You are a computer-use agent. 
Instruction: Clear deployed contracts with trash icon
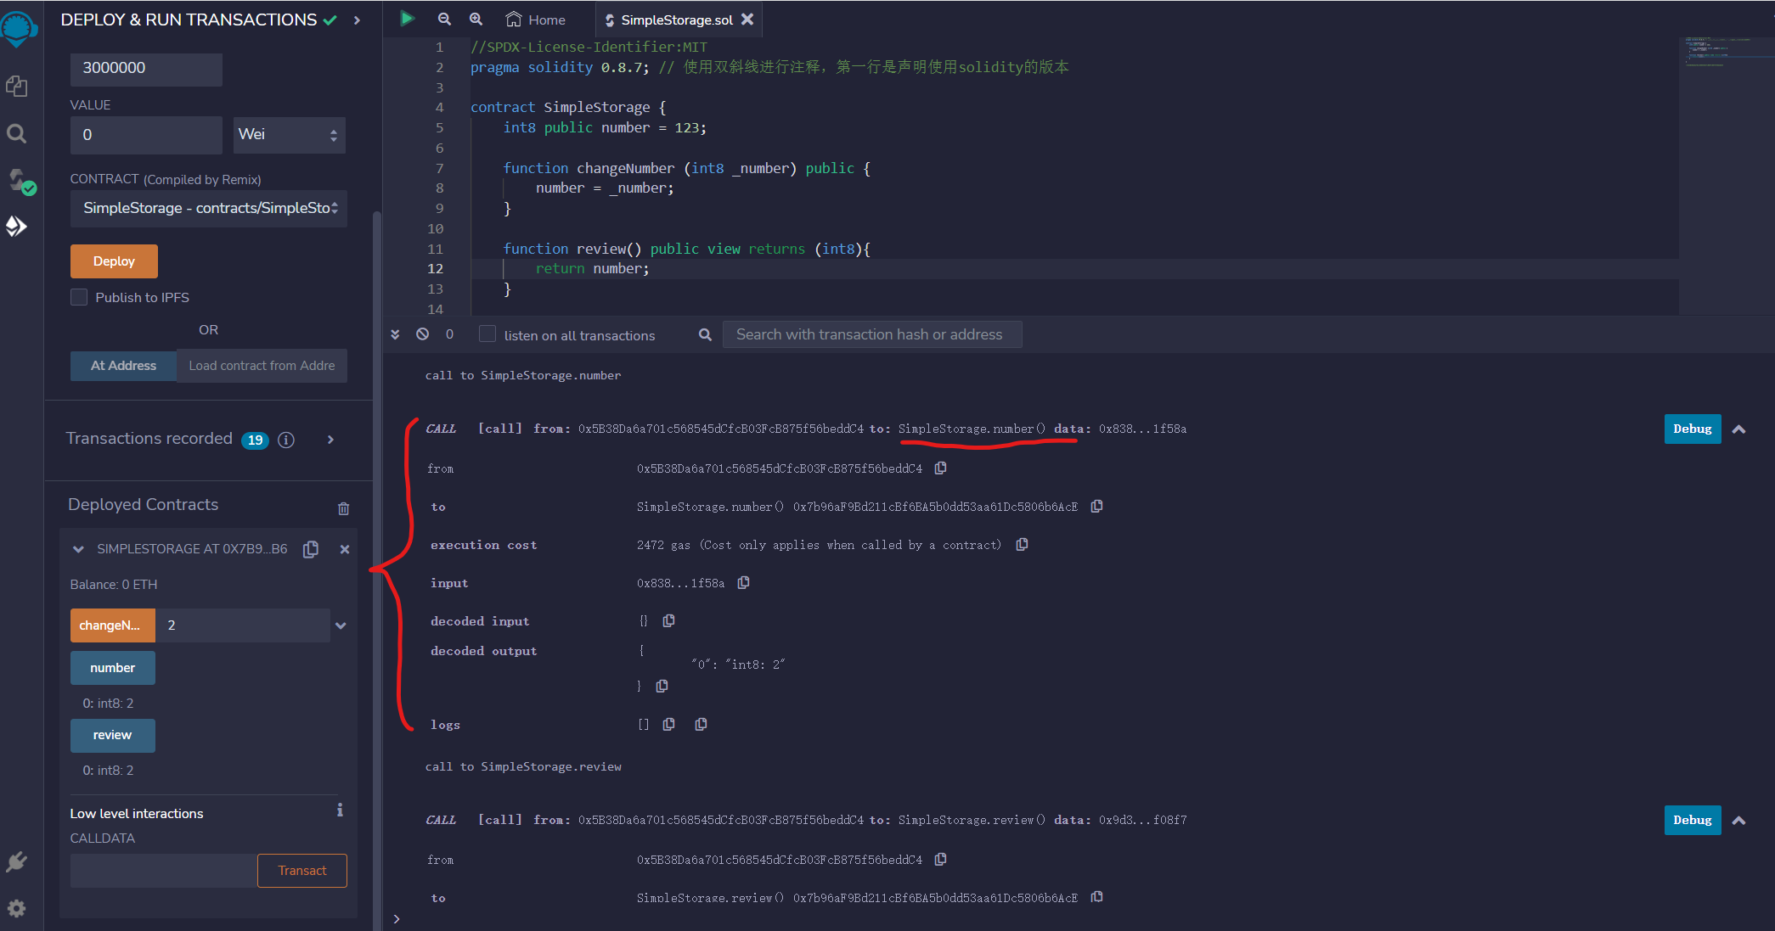343,508
